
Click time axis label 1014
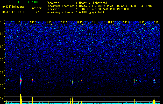(64, 22)
